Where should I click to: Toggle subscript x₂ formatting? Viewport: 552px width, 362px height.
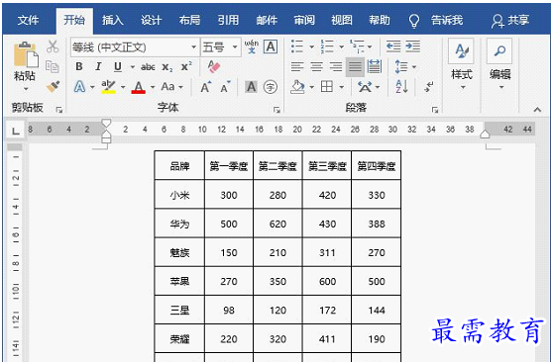[x=167, y=67]
